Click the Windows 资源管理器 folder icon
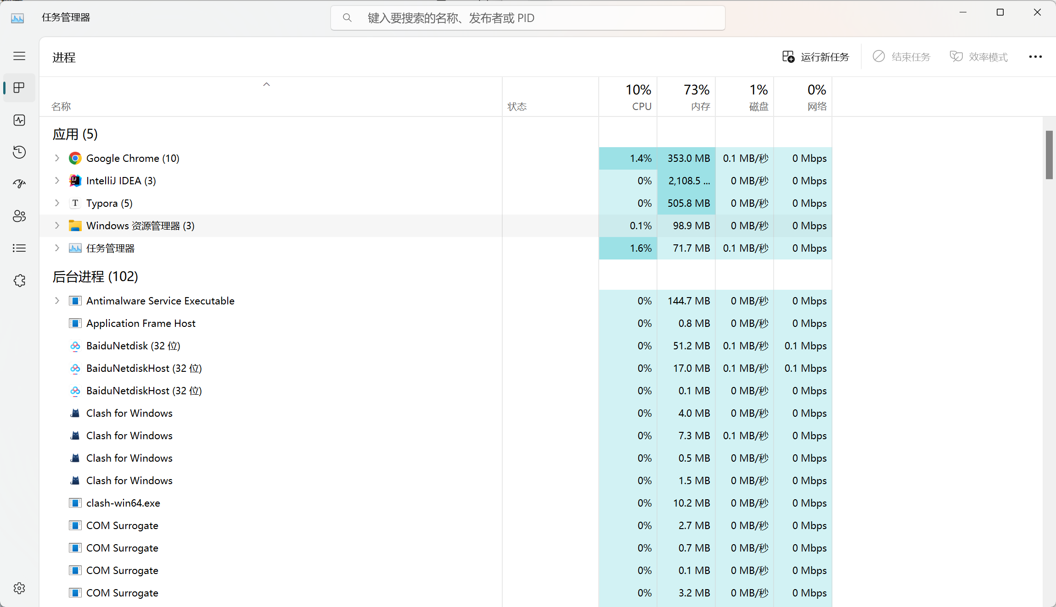 (75, 226)
